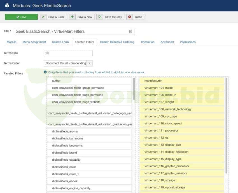
Task: Select djclassifieds_capacity item
Action: click(x=89, y=160)
